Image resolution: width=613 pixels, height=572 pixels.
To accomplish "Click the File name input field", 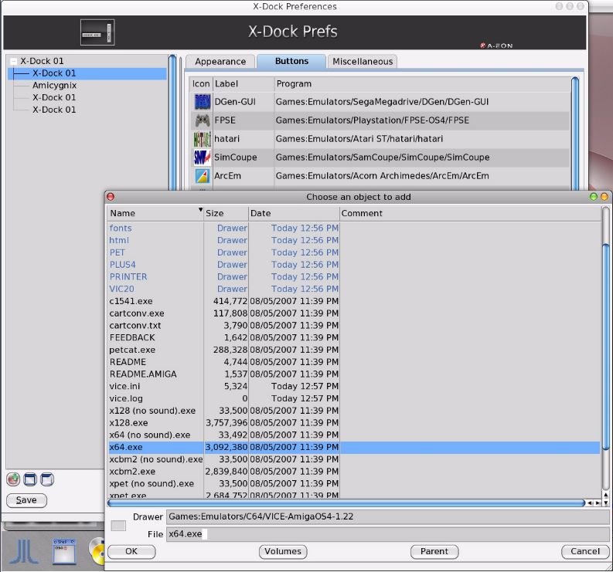I will [388, 534].
